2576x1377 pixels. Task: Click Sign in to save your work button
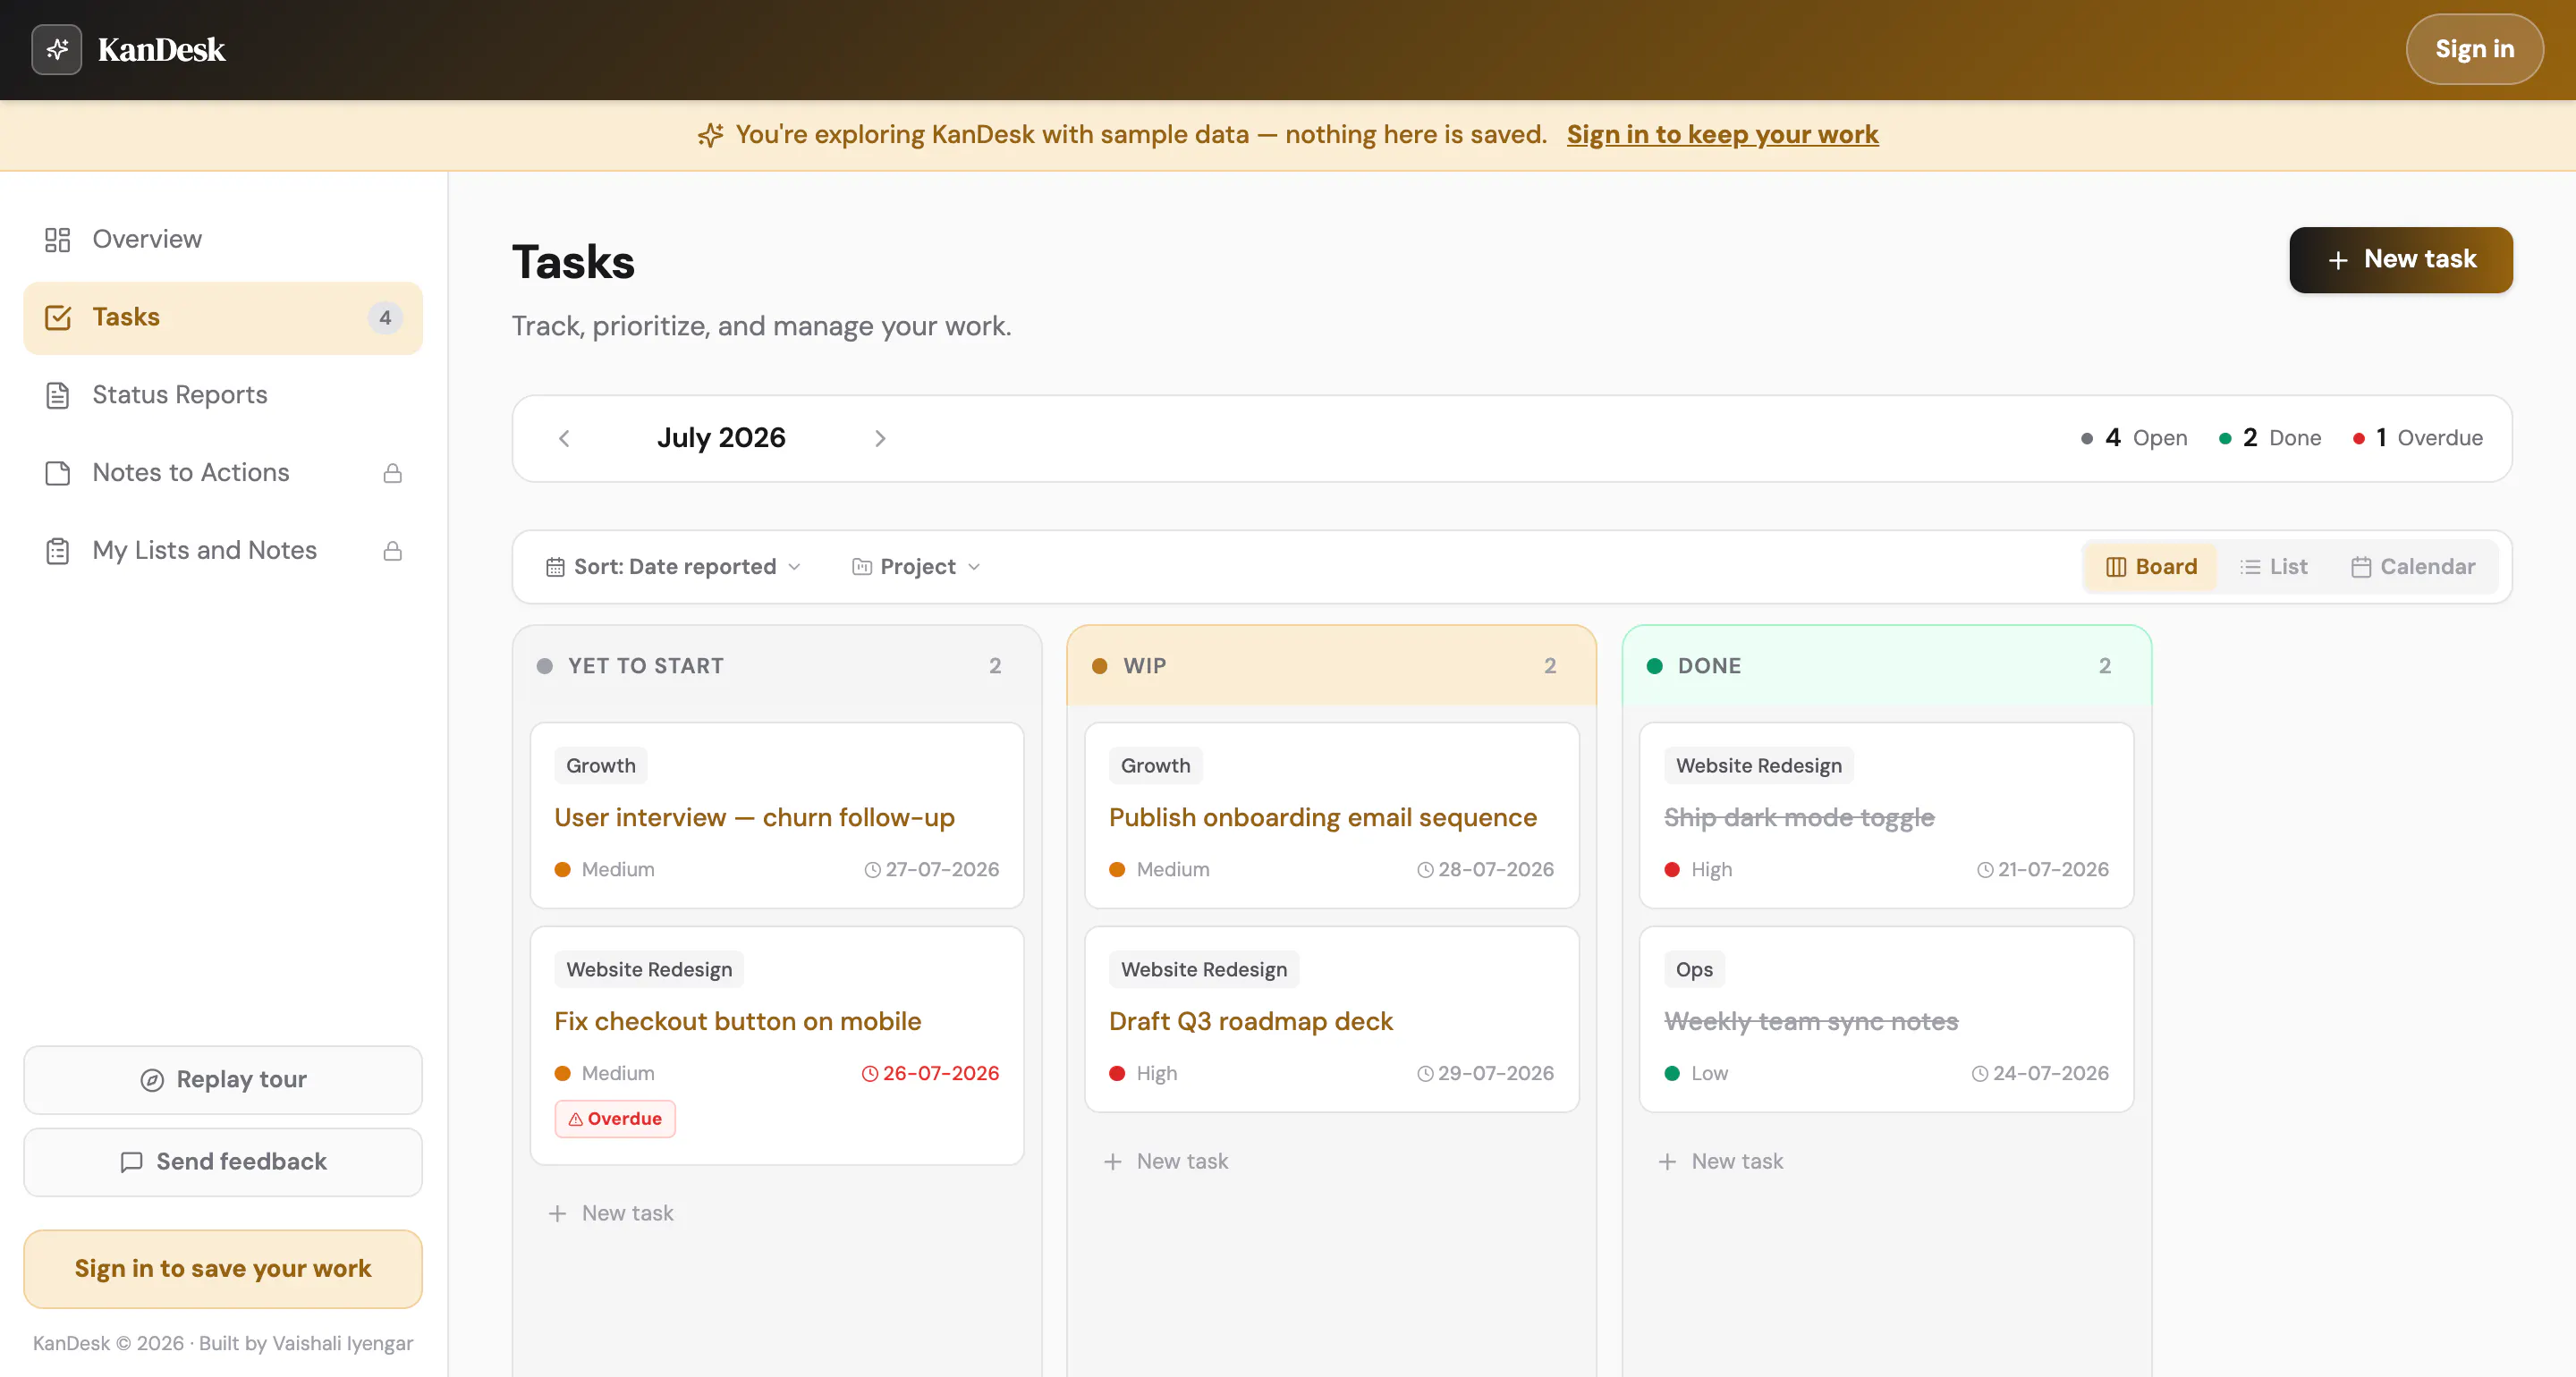[x=223, y=1269]
